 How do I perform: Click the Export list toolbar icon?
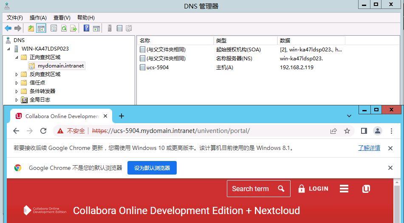pos(73,28)
